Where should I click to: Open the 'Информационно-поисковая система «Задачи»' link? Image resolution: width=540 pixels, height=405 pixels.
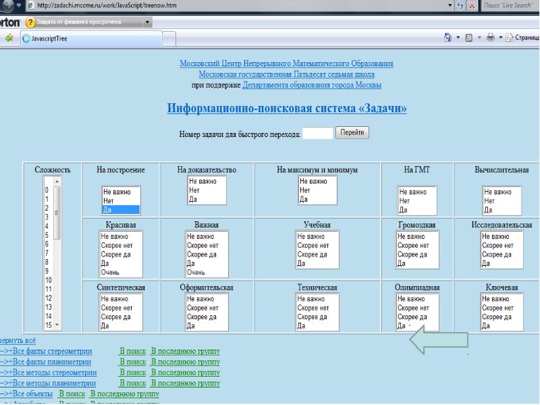coord(287,109)
